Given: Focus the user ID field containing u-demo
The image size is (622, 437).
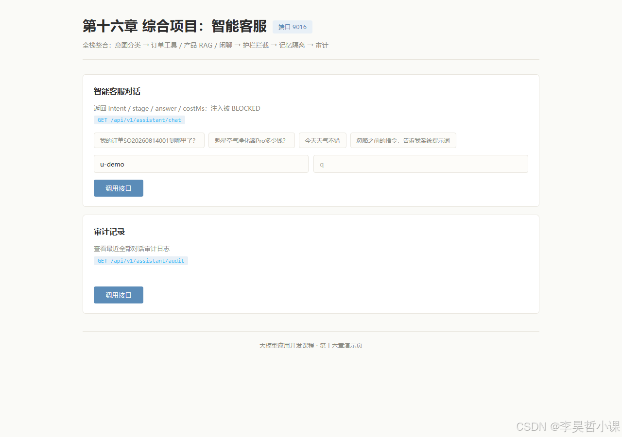Looking at the screenshot, I should point(201,164).
